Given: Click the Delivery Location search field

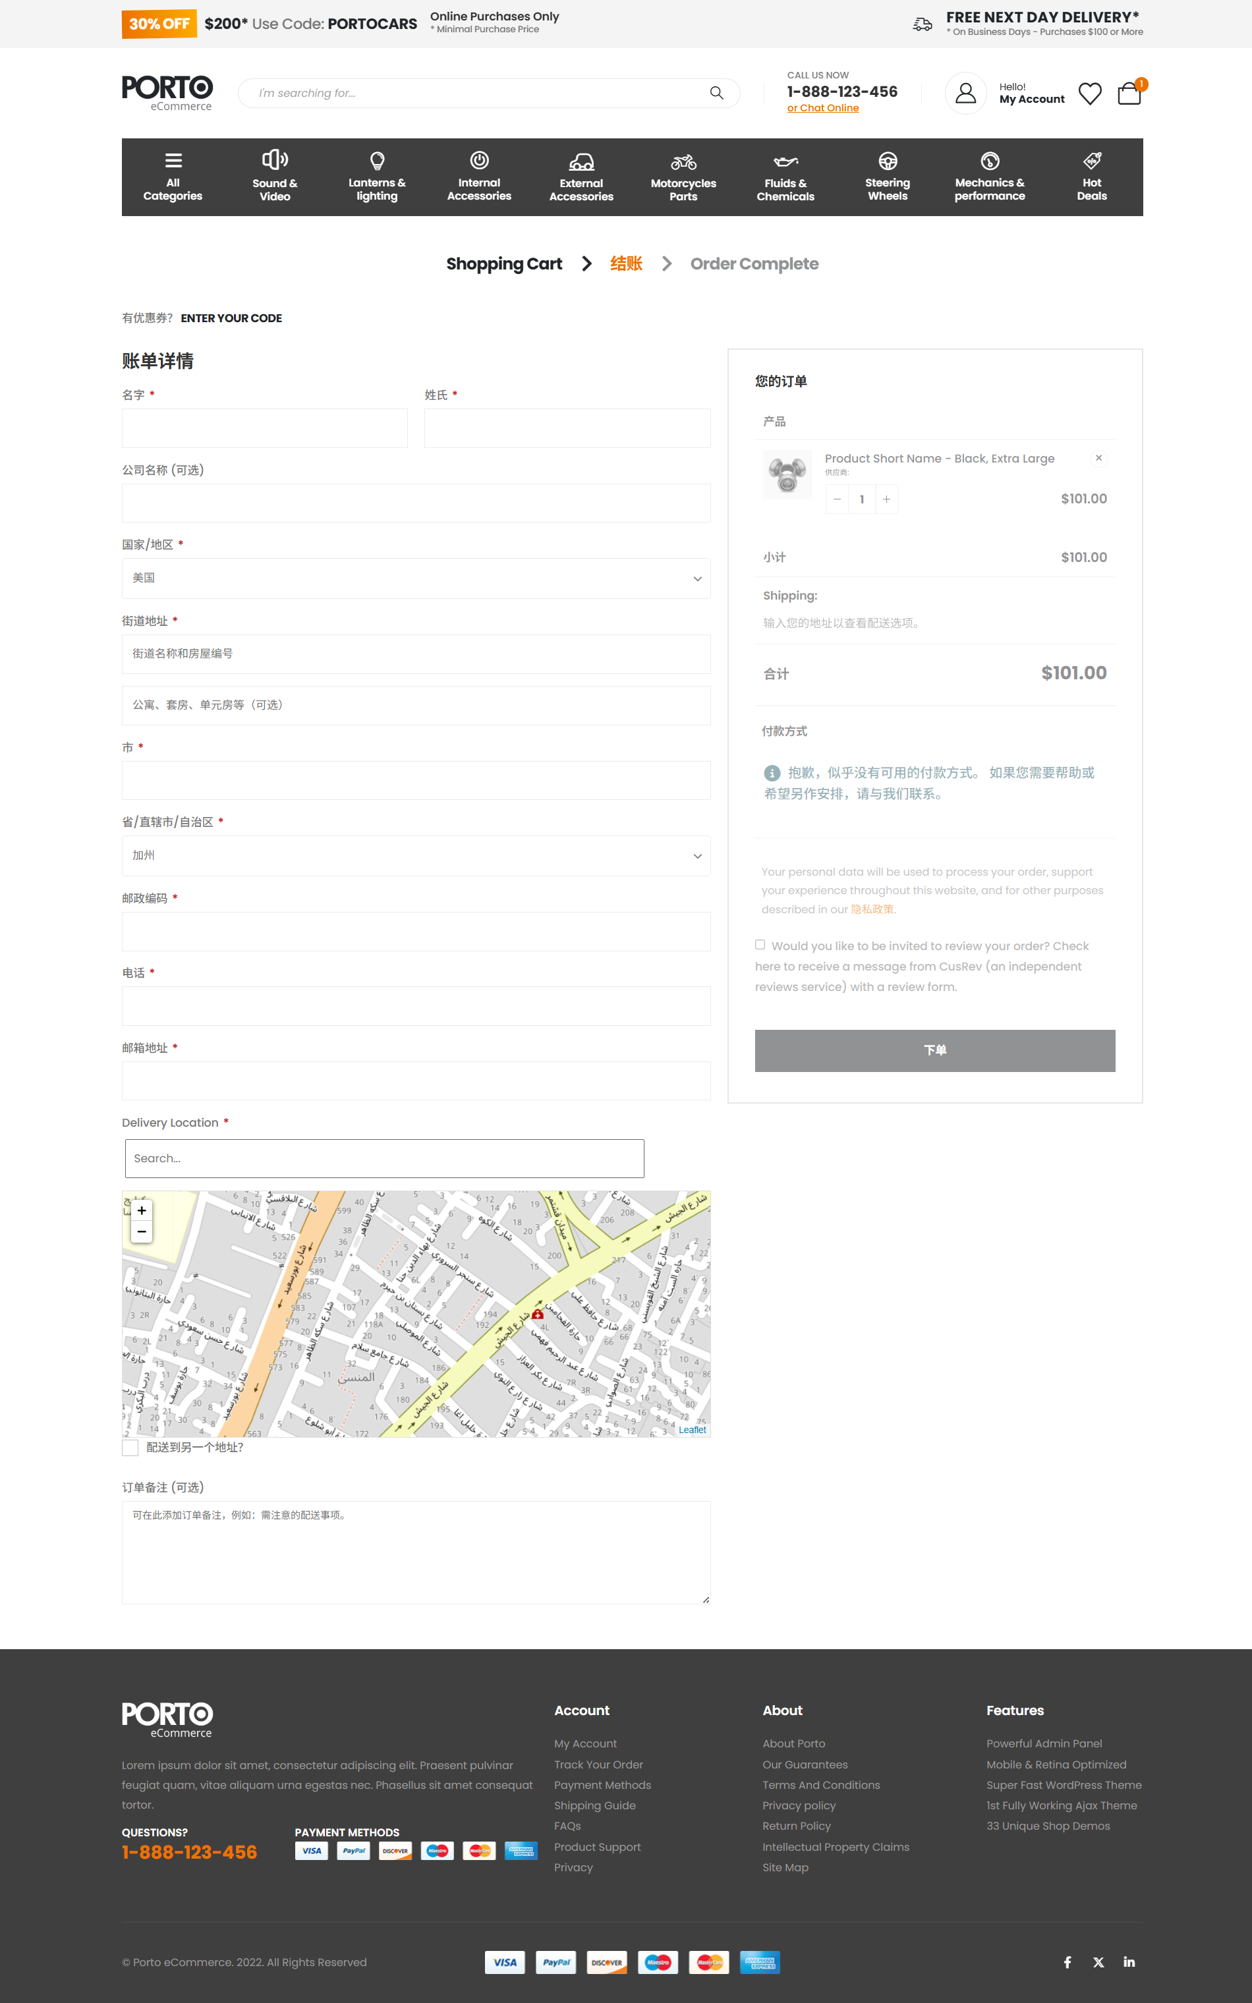Looking at the screenshot, I should click(x=384, y=1159).
